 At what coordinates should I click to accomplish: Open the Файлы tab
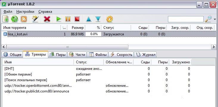[98, 55]
